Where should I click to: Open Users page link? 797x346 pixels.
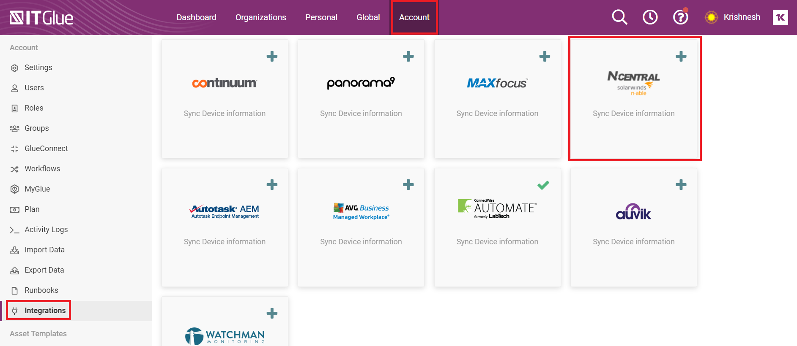coord(34,88)
